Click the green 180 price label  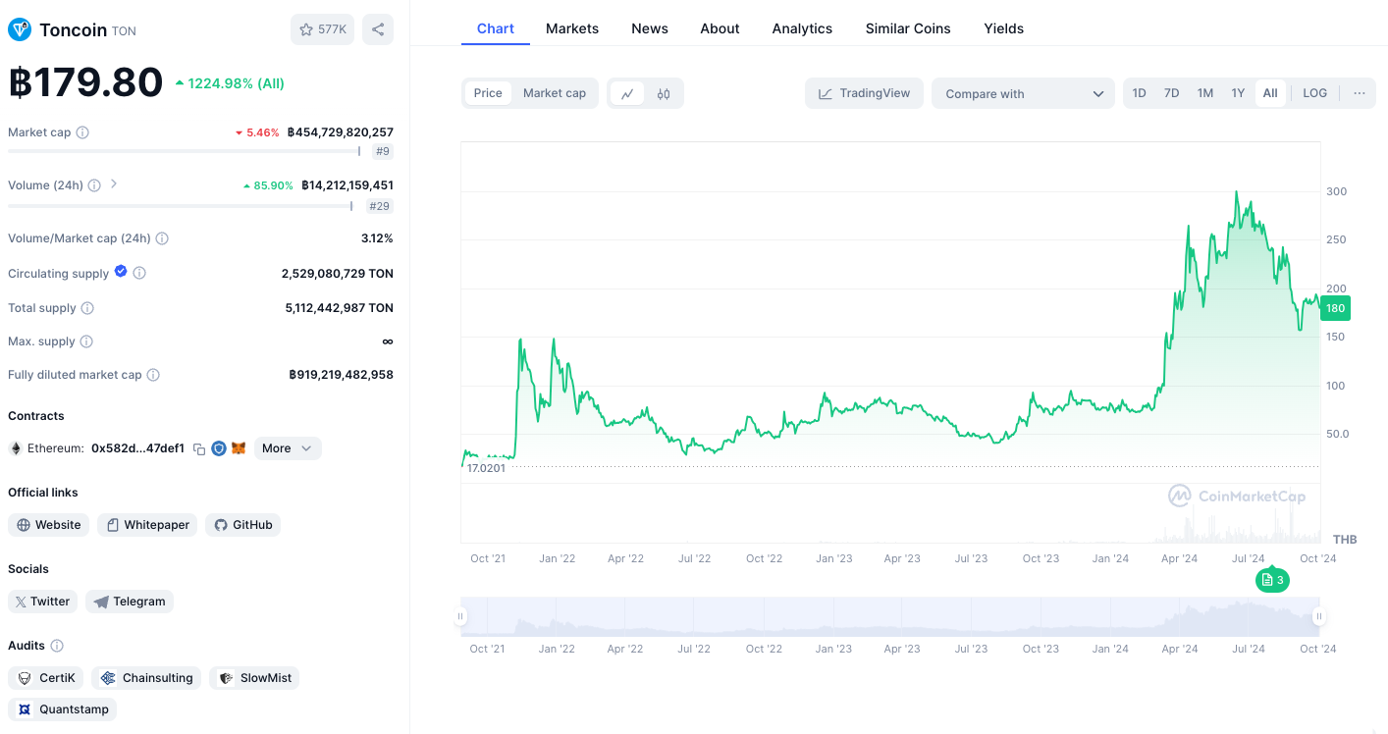point(1336,308)
